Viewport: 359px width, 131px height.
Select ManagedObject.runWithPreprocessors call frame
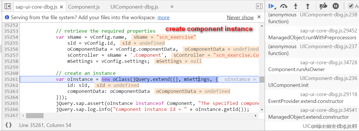coord(312,38)
